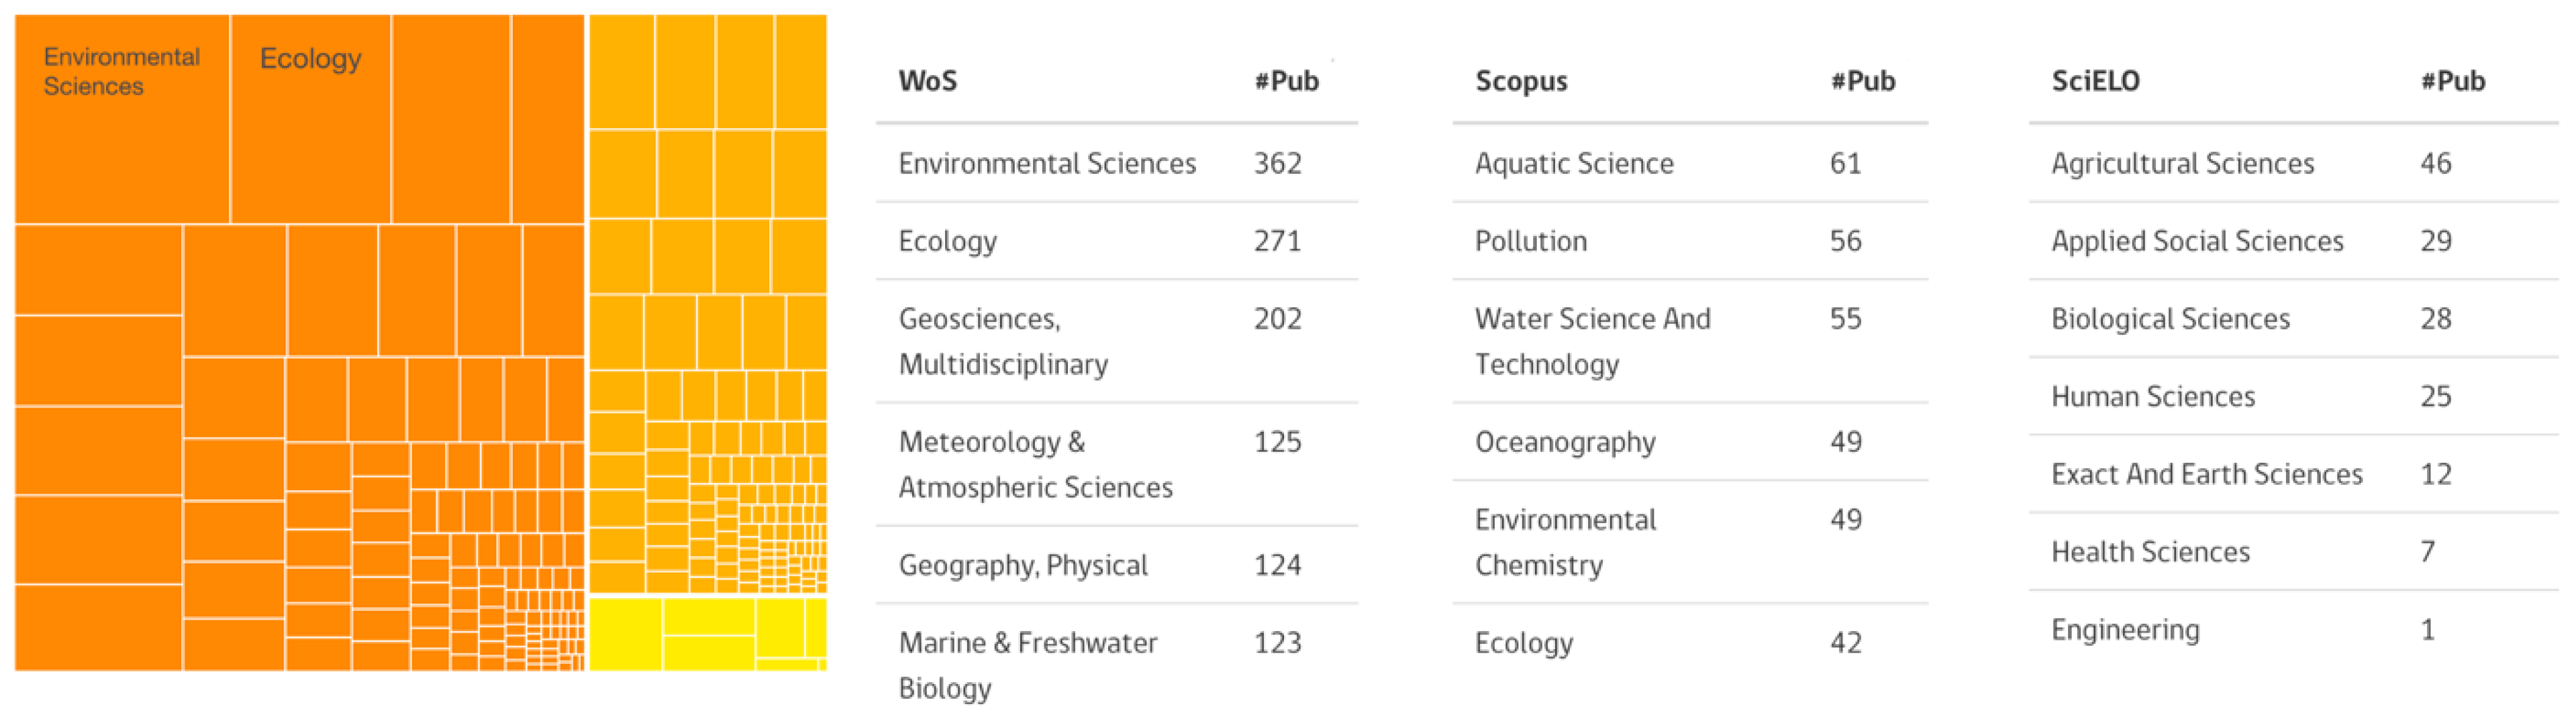Click the Geography, Physical entry

coord(1023,565)
